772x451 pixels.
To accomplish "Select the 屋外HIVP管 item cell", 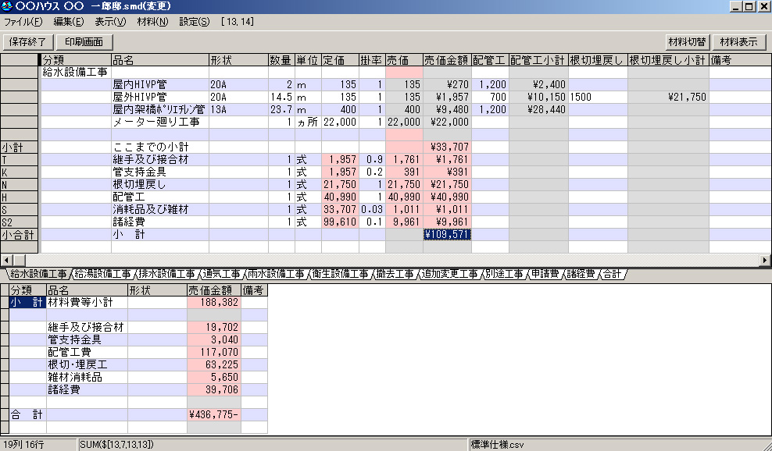I will coord(160,97).
